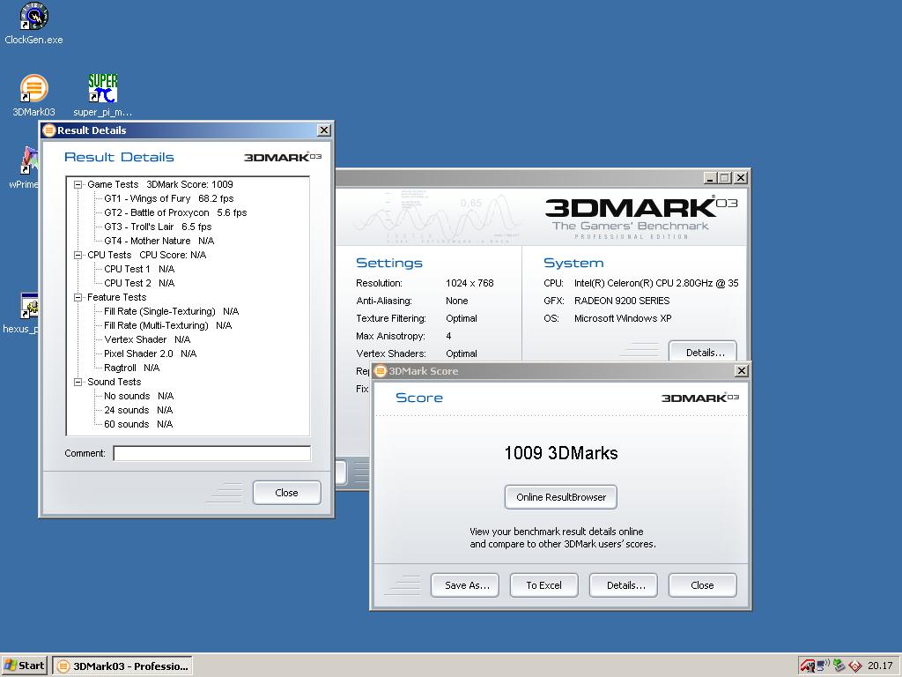This screenshot has height=677, width=902.
Task: Click Save As... in Score dialog
Action: tap(465, 585)
